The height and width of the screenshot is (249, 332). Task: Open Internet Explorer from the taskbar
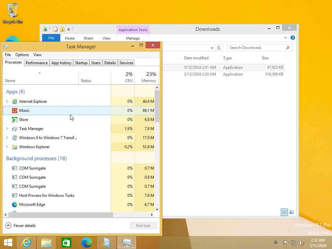[x=26, y=243]
